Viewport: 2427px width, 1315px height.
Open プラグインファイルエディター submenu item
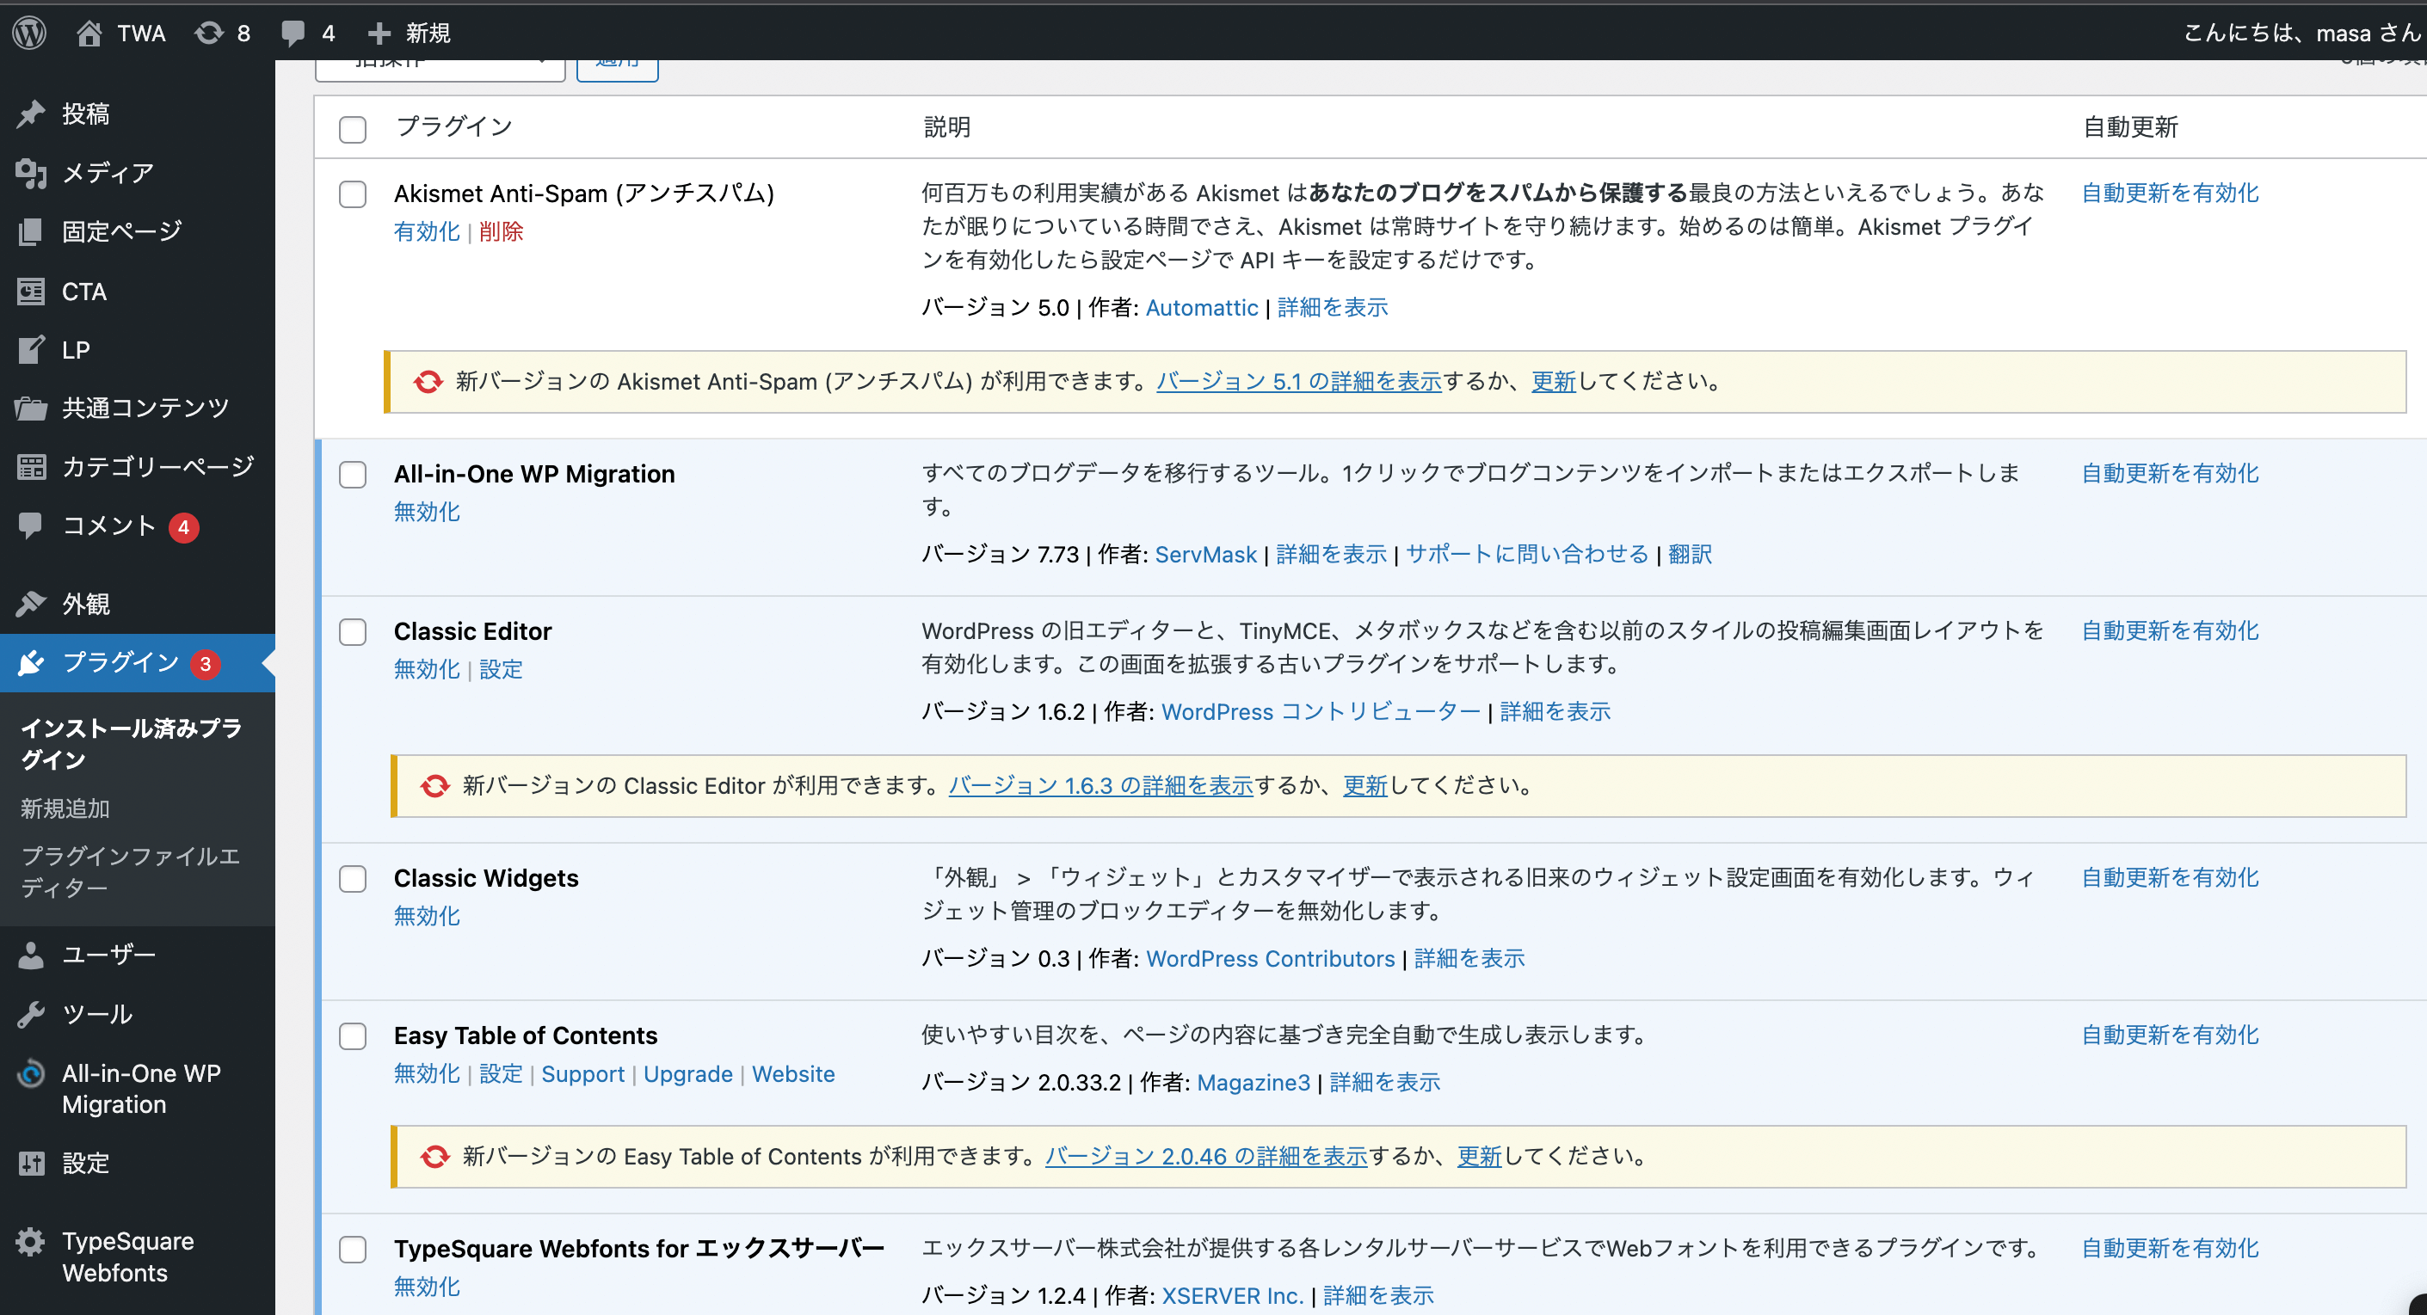130,871
